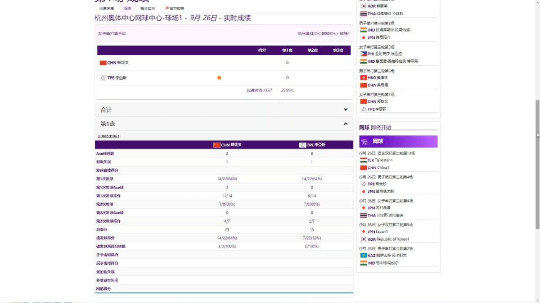The width and height of the screenshot is (540, 303).
Task: Open 女子双打第二轮第5场 upcoming match
Action: coord(386,225)
